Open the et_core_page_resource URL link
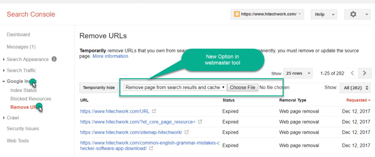 [x=138, y=122]
